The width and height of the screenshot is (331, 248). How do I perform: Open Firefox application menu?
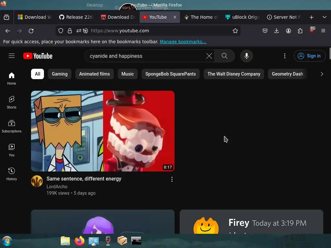tap(323, 31)
